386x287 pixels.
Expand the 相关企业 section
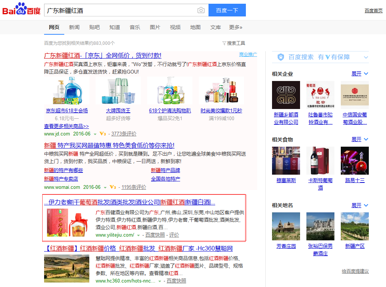click(x=360, y=74)
